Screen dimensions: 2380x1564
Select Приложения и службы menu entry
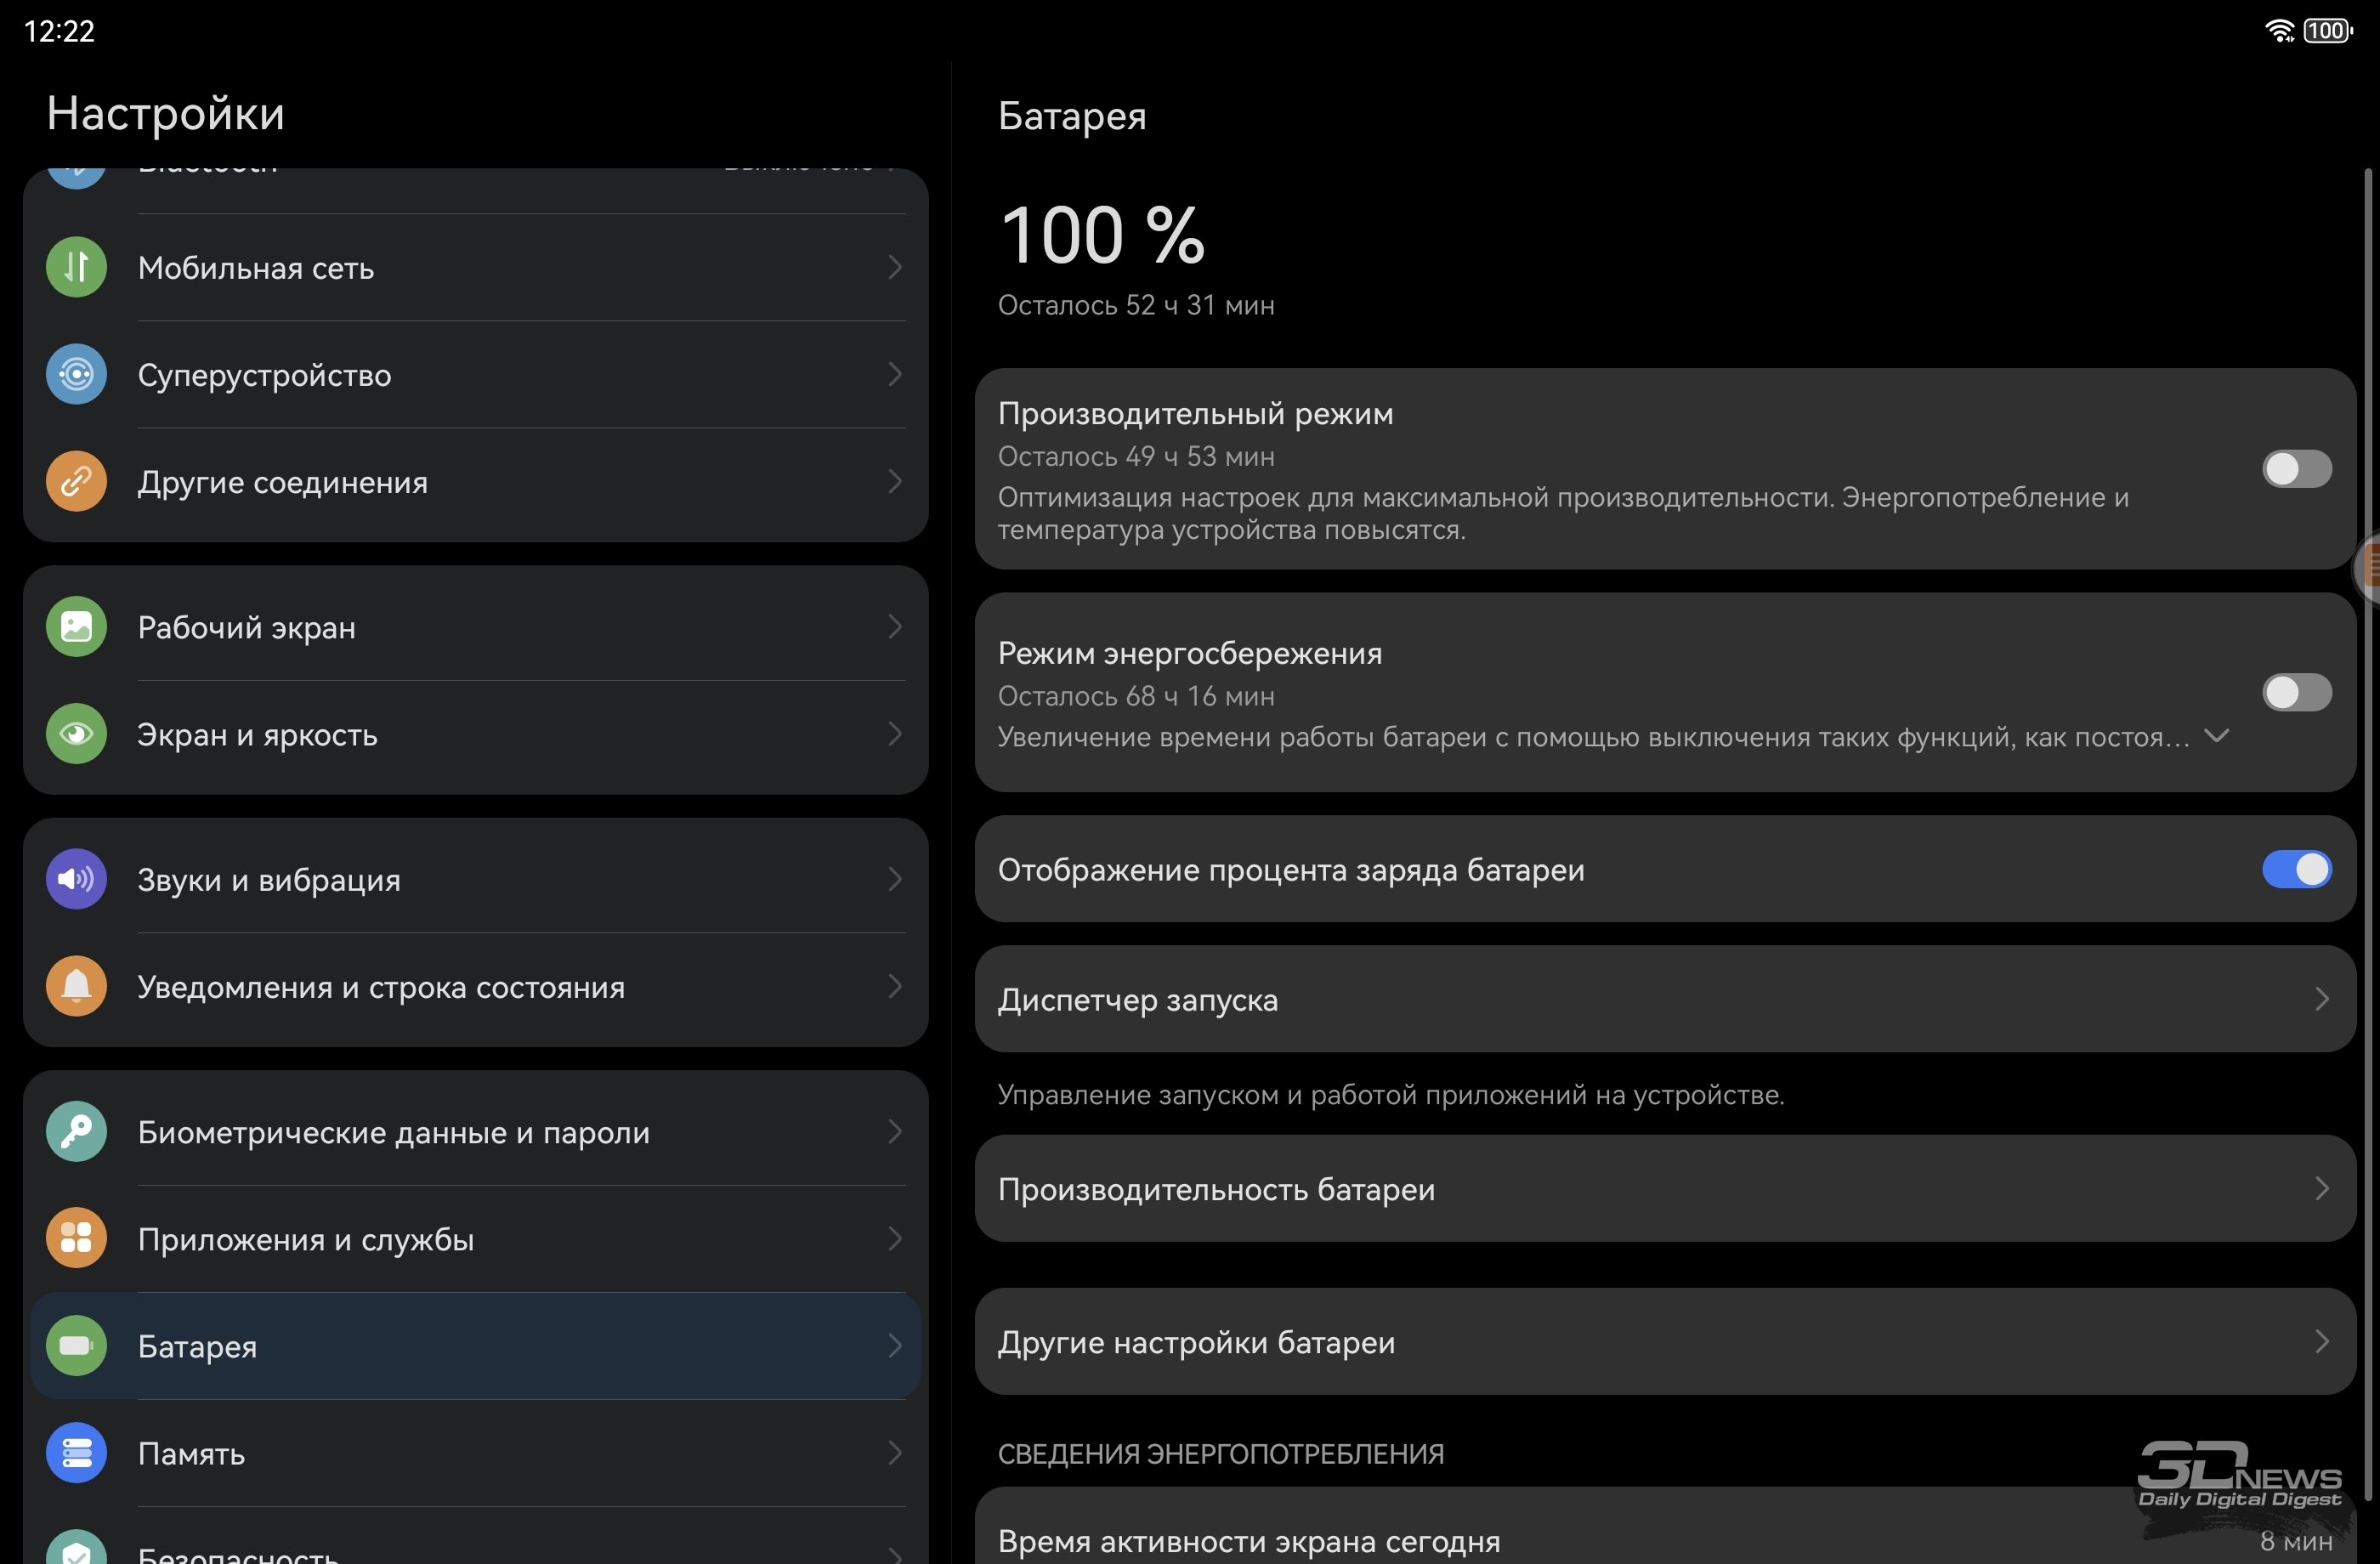point(476,1238)
